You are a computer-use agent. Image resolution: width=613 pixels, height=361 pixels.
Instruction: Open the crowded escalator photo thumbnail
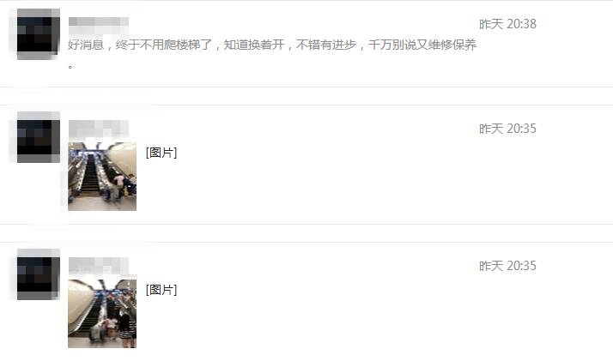[x=102, y=313]
